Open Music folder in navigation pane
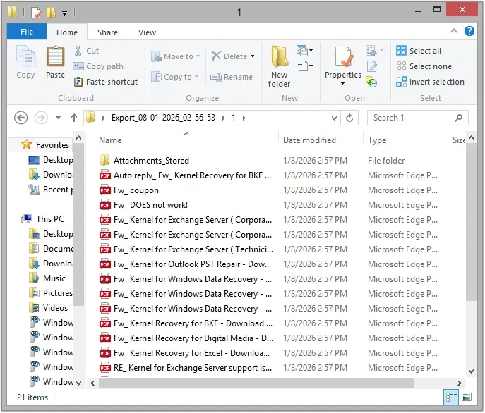The width and height of the screenshot is (485, 413). pyautogui.click(x=47, y=278)
